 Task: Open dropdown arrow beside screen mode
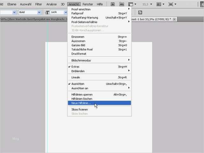click(175, 4)
